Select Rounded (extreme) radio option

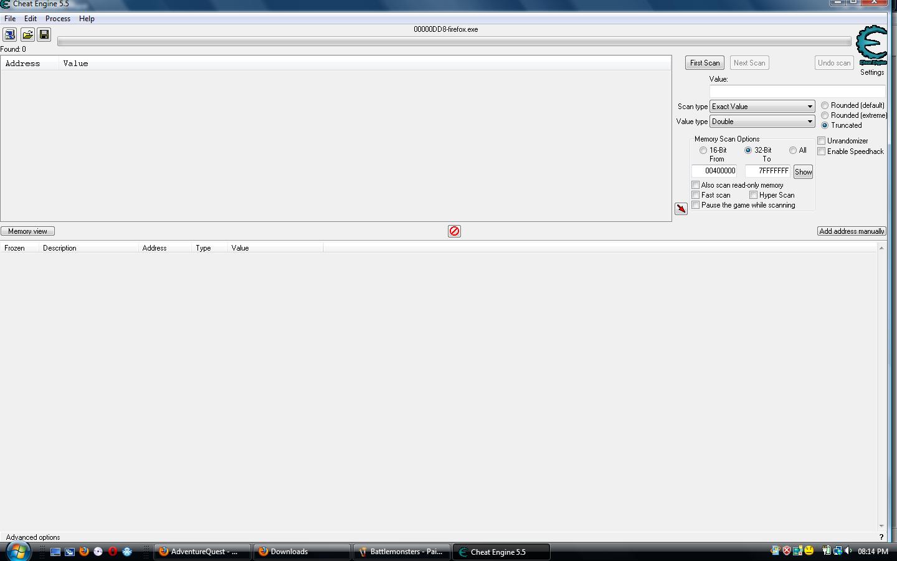[x=825, y=115]
